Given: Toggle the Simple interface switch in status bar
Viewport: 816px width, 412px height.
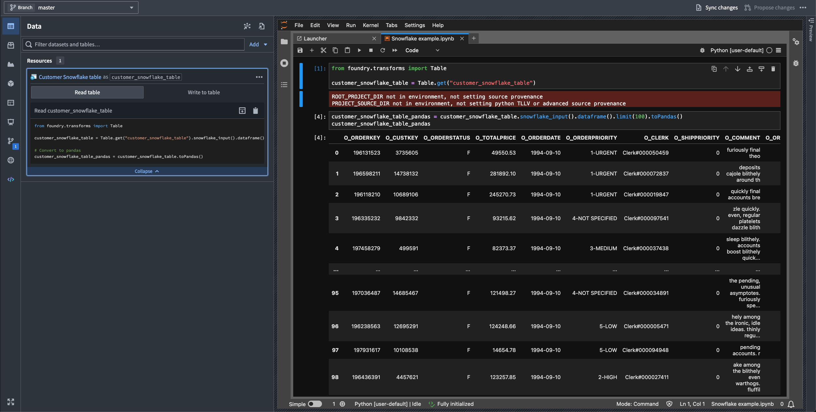Looking at the screenshot, I should click(x=314, y=404).
